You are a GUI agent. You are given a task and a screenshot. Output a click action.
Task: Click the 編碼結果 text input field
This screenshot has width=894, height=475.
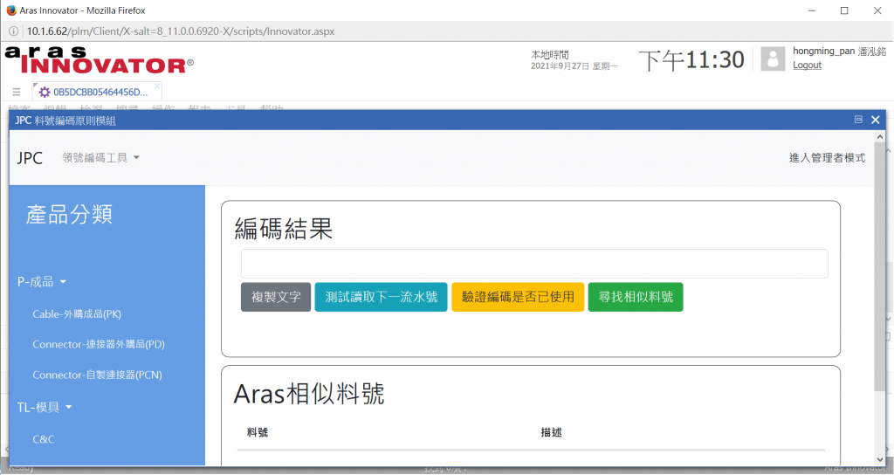pos(534,264)
